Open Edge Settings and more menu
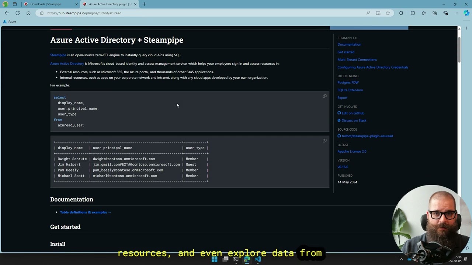This screenshot has width=472, height=265. (456, 13)
